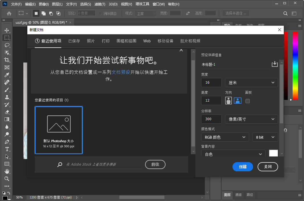Open the Edit Toolbar three-dots menu
The width and height of the screenshot is (304, 201).
coord(7,186)
